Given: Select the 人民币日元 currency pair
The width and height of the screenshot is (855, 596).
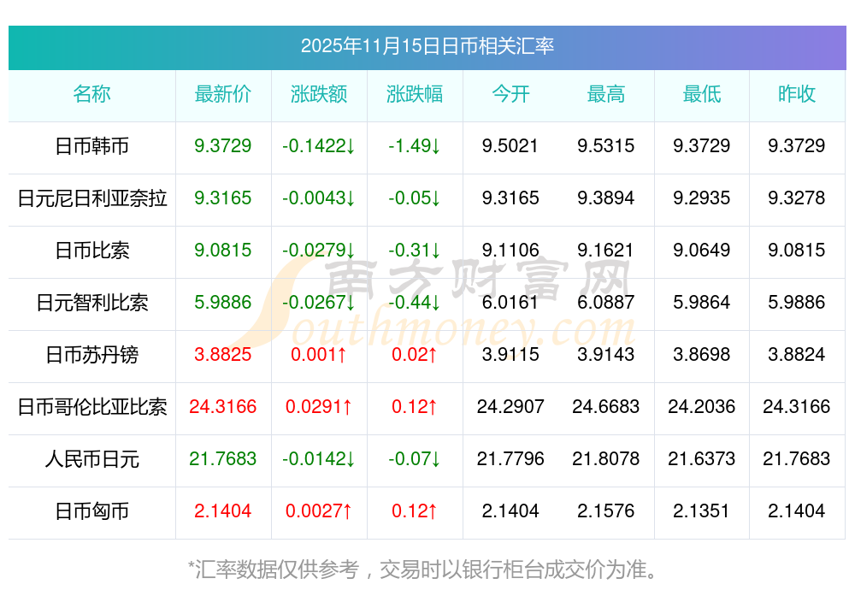Looking at the screenshot, I should click(x=91, y=459).
